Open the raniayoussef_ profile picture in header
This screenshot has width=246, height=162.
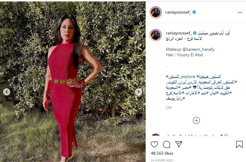tap(156, 12)
